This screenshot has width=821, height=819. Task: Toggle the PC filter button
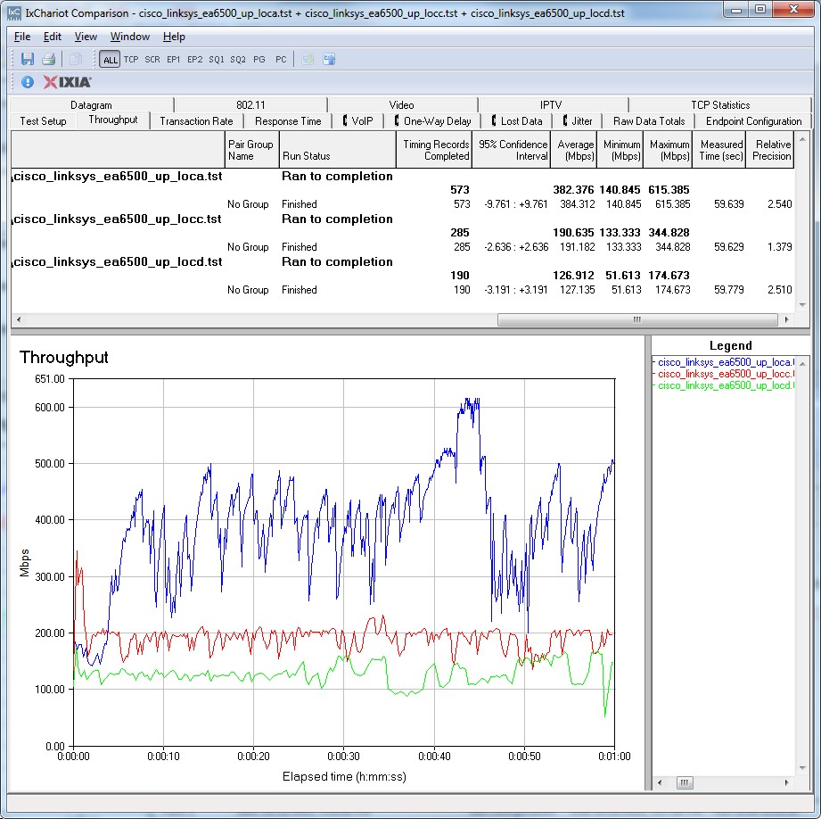281,59
